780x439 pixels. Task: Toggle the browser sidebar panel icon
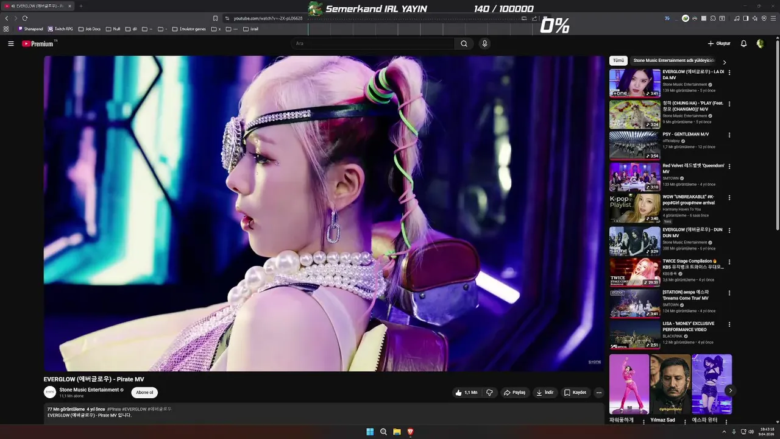pyautogui.click(x=746, y=18)
